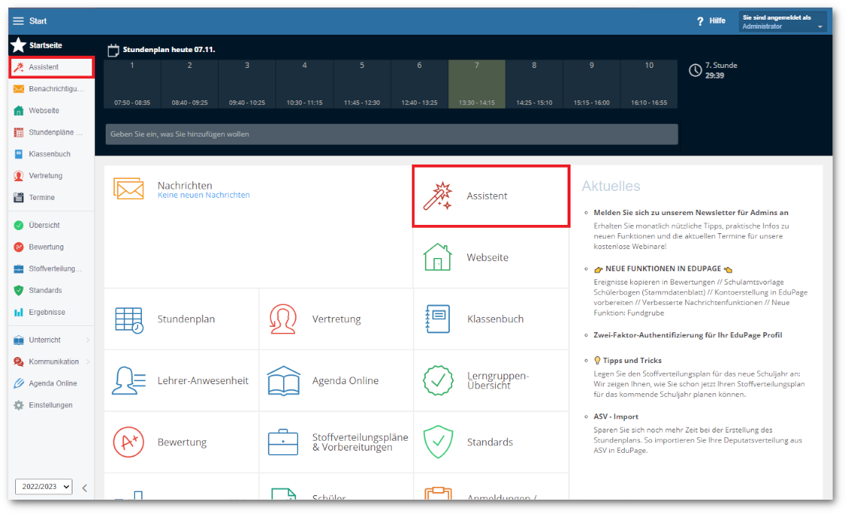Select lesson slot 7 at 13:30 - 14:15
The width and height of the screenshot is (846, 514).
pos(477,84)
